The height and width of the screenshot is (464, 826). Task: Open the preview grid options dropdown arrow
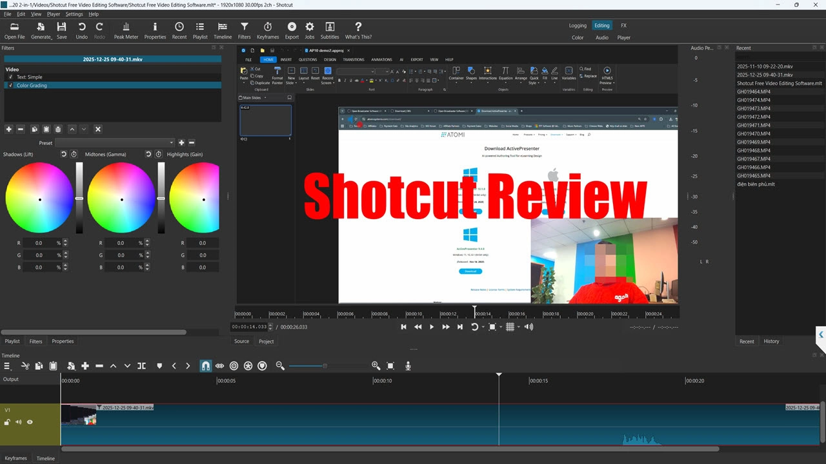point(518,327)
